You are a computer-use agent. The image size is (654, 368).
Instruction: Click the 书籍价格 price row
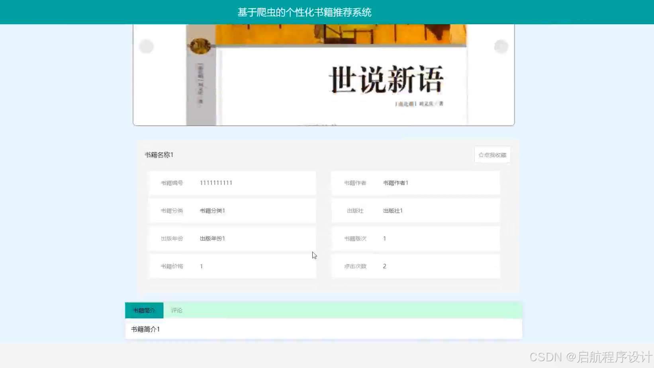(x=232, y=266)
